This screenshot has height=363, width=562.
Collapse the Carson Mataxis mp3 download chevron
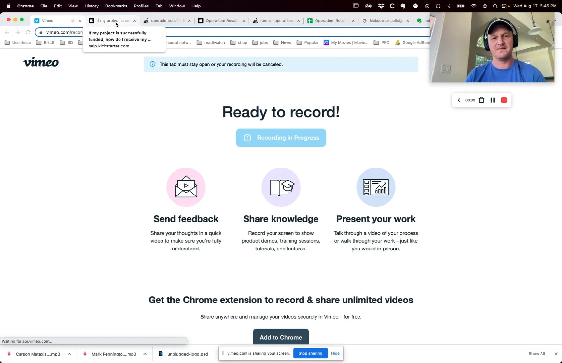pyautogui.click(x=69, y=354)
